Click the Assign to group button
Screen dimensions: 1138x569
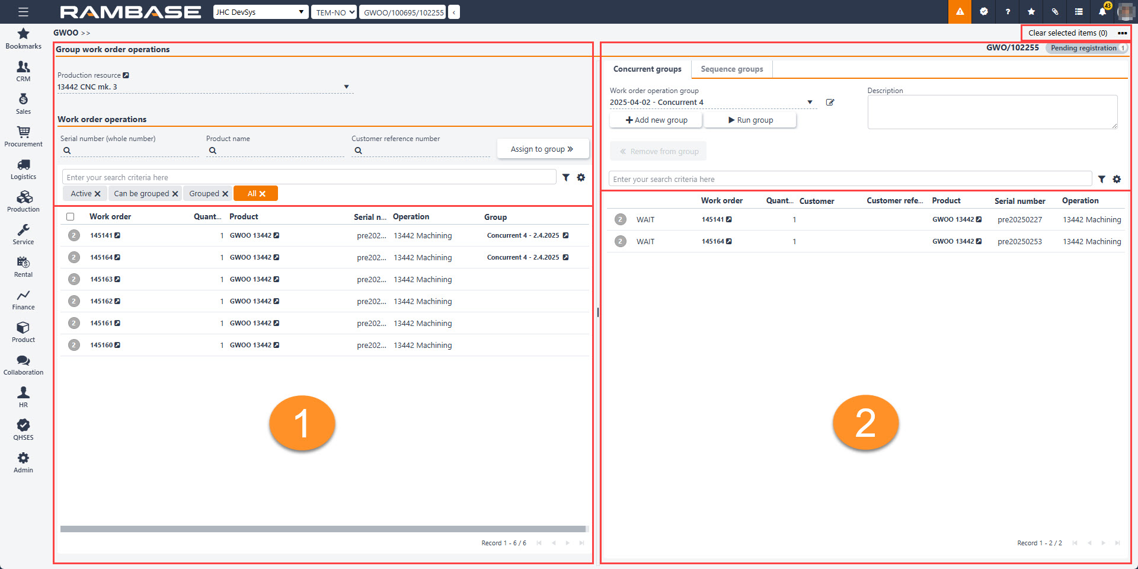542,149
